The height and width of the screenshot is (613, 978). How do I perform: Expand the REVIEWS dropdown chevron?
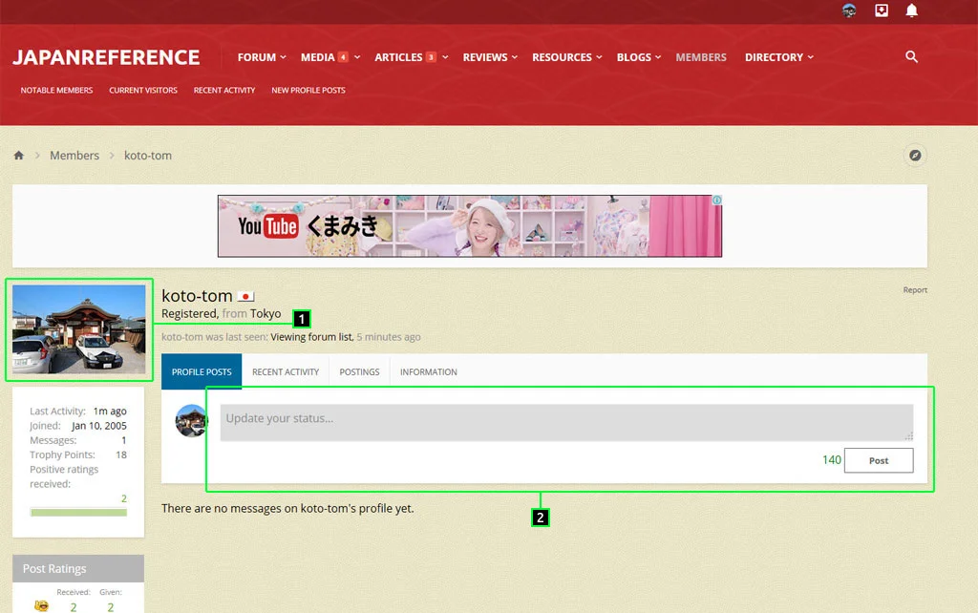(x=515, y=57)
